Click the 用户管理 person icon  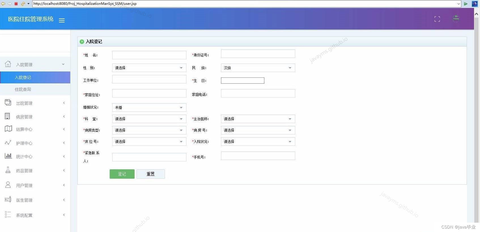8,185
